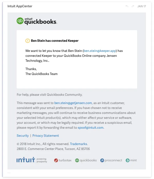This screenshot has width=154, height=179.
Task: Open the Trademarks link
Action: click(x=78, y=144)
